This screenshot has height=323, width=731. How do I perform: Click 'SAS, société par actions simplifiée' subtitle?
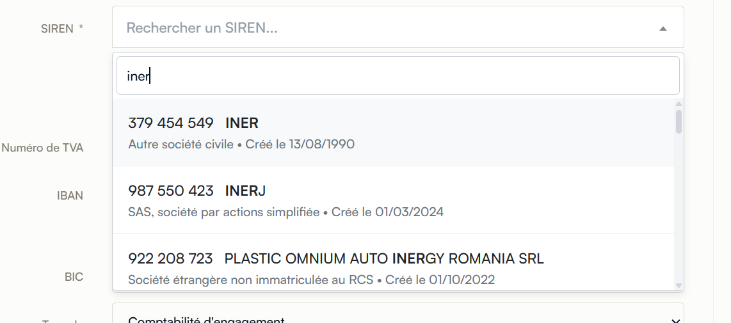(224, 212)
